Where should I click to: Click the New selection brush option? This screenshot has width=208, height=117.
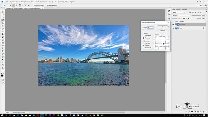pyautogui.click(x=10, y=6)
